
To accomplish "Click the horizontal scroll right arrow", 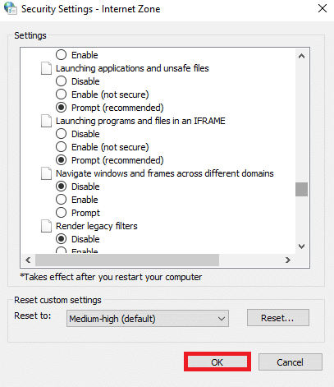I will [x=288, y=260].
